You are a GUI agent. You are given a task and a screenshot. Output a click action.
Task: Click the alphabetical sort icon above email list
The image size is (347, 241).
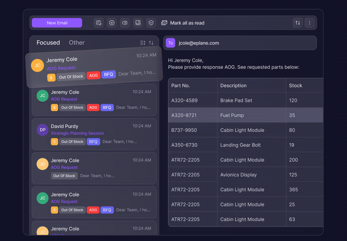tap(143, 42)
